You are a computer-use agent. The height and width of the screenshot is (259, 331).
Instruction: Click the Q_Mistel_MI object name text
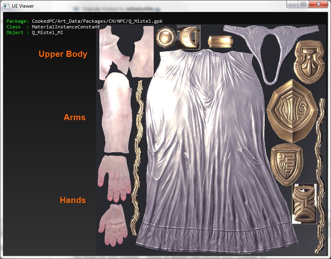[x=47, y=32]
